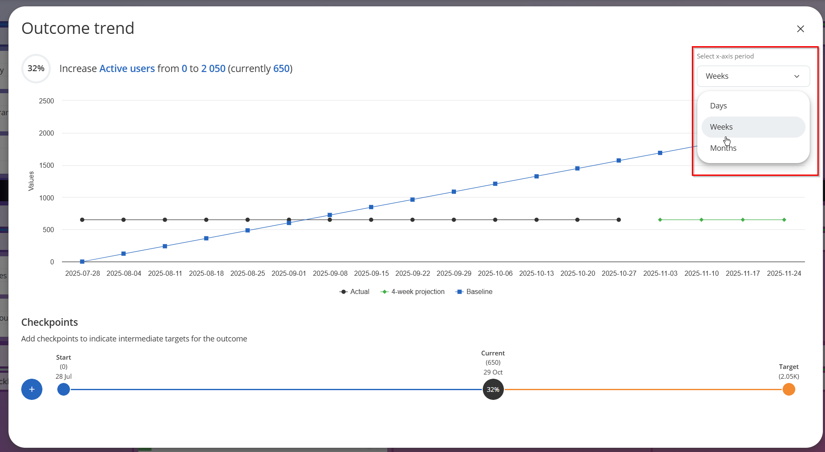Toggle the Baseline series legend item
This screenshot has width=825, height=452.
(474, 292)
